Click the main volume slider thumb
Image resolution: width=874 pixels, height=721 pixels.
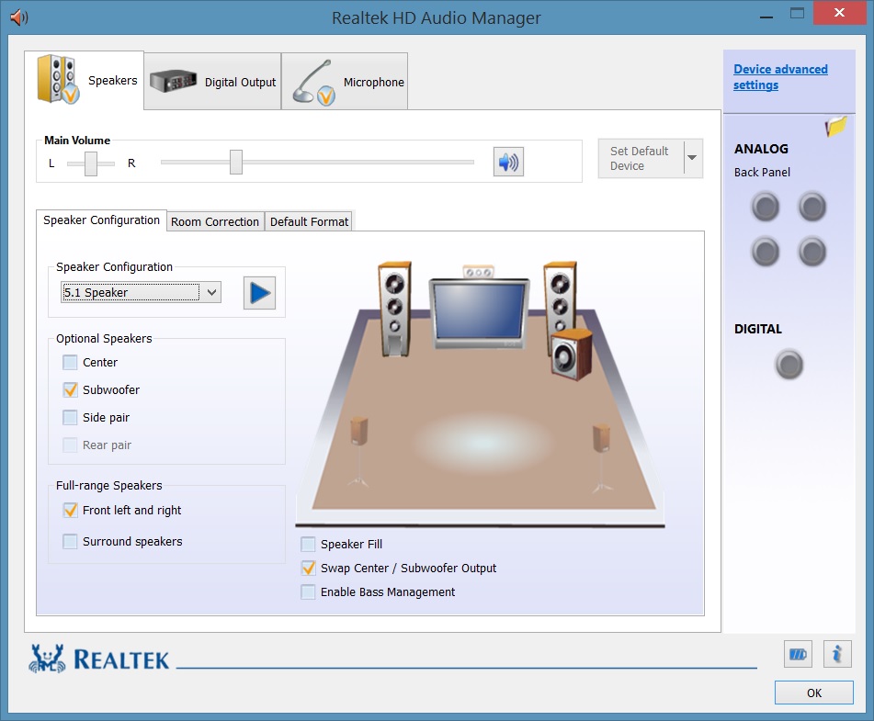[236, 163]
